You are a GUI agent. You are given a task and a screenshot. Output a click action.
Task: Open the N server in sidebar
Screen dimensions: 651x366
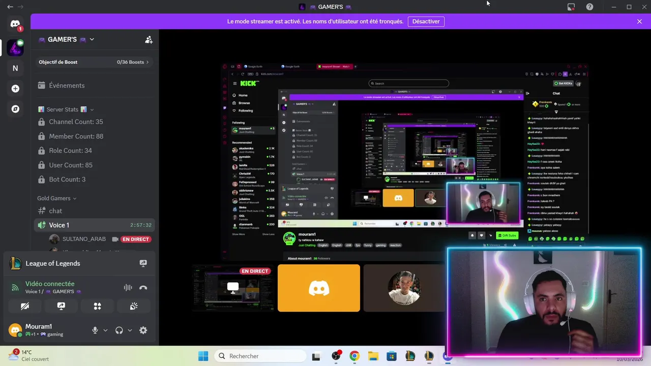(15, 68)
